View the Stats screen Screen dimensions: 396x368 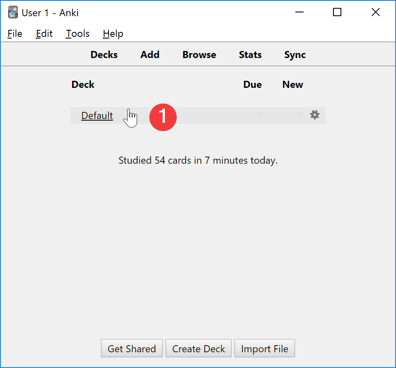coord(250,55)
